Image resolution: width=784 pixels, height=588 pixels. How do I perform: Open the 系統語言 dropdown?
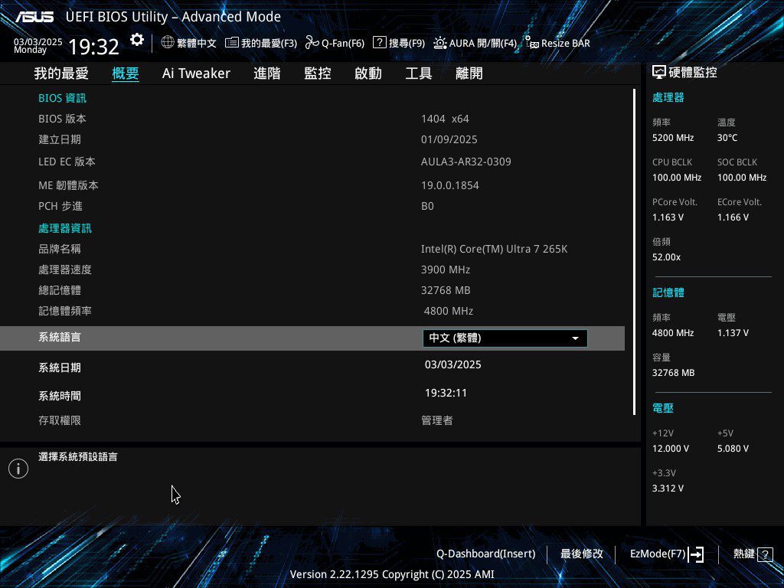click(x=505, y=338)
